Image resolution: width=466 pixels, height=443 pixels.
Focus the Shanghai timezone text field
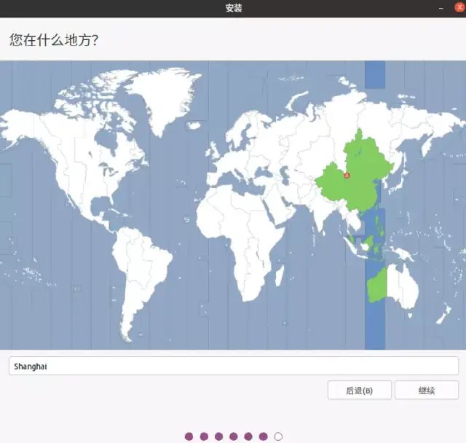coord(233,366)
